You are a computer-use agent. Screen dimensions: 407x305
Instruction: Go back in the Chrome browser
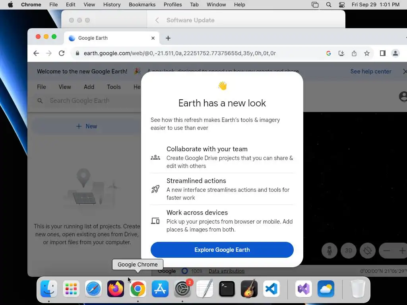[36, 53]
